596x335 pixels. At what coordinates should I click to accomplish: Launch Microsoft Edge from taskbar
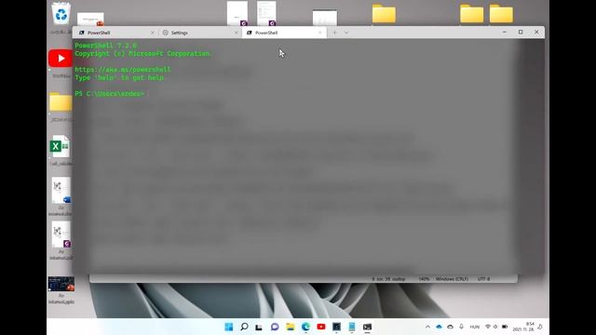click(305, 327)
